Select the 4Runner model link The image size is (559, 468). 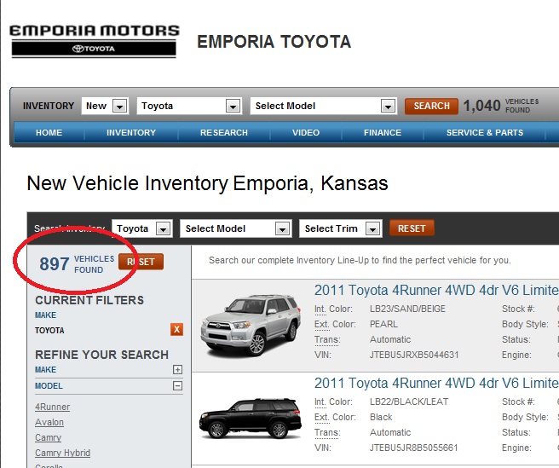pyautogui.click(x=53, y=407)
